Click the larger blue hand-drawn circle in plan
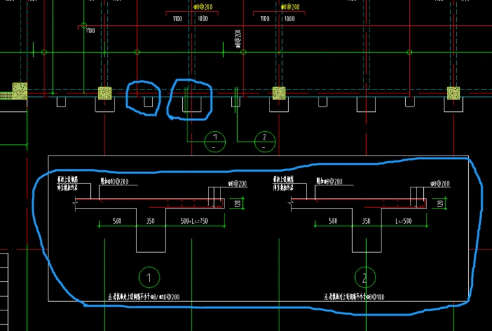 click(x=190, y=100)
